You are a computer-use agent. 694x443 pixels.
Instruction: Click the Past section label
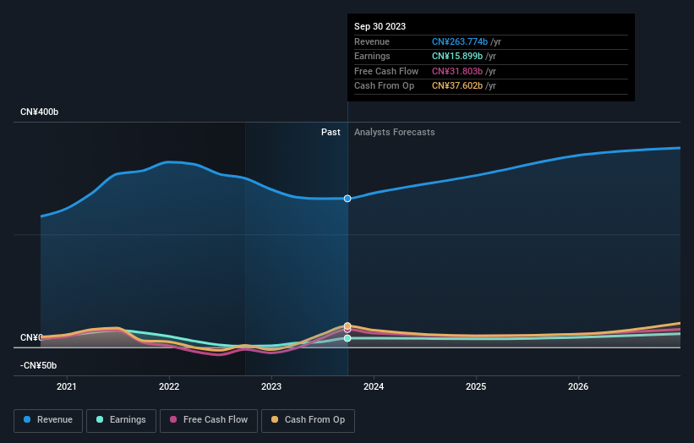point(331,132)
